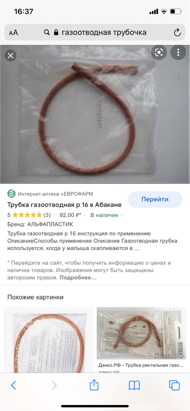Open Трубка газоотводная р 16 в Абакане title
The image size is (190, 411).
[64, 205]
